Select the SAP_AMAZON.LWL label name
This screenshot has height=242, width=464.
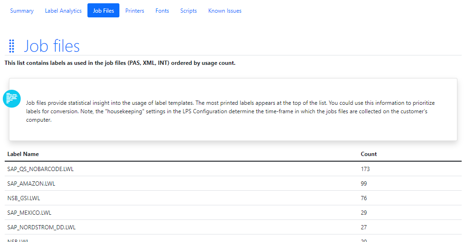click(31, 184)
